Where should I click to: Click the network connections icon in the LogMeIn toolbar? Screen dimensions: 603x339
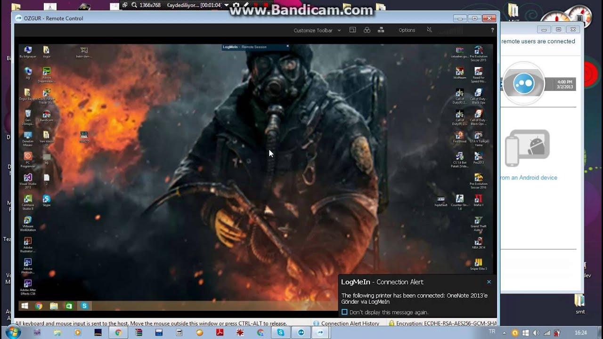pos(381,30)
